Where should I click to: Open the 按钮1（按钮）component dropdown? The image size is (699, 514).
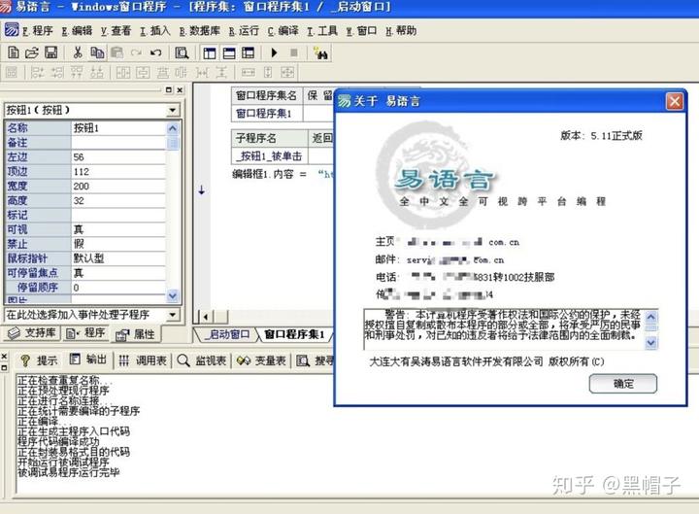coord(172,110)
